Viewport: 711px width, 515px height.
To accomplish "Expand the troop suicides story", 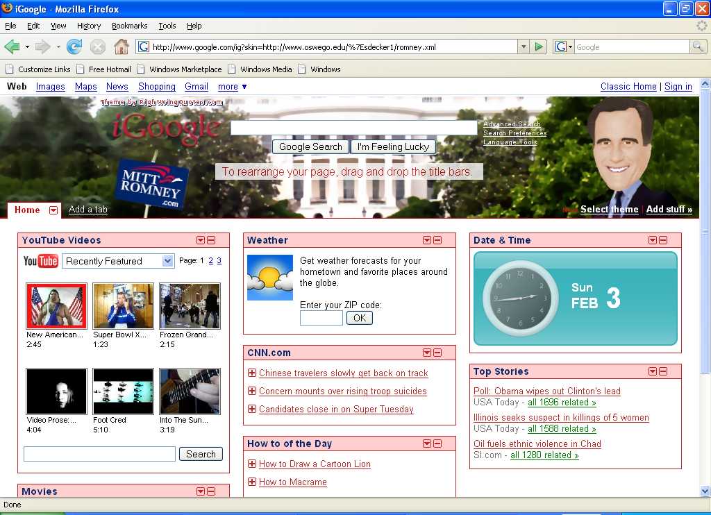I will click(x=252, y=391).
